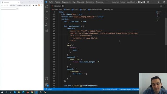Open the editor More Actions ellipsis
Screen dimensions: 167x94
coord(164,6)
